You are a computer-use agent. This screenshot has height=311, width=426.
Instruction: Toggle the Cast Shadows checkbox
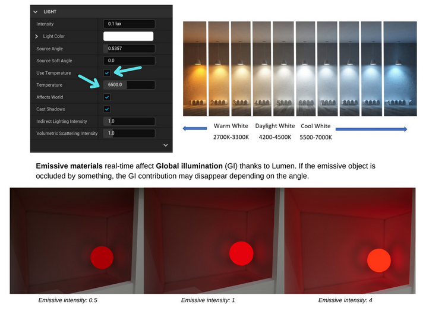(x=107, y=109)
